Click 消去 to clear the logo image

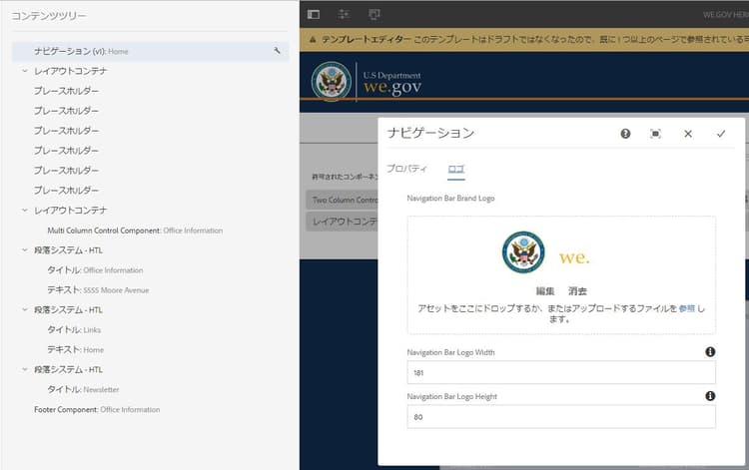(577, 291)
